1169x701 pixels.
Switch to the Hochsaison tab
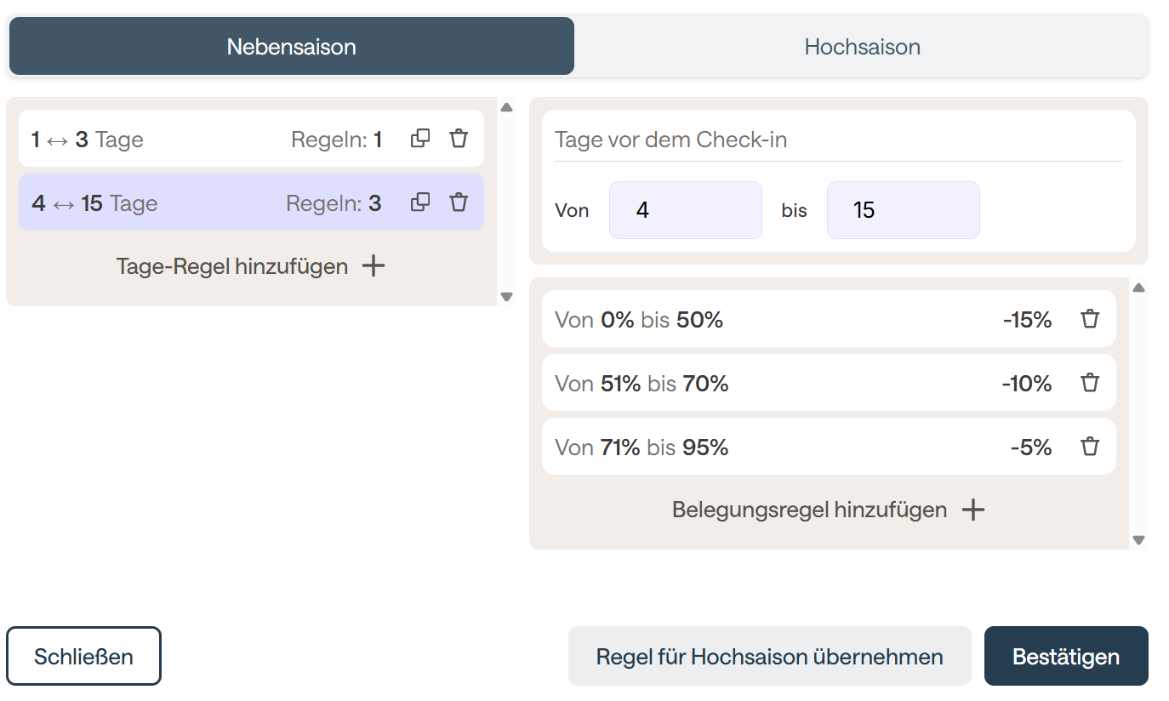862,46
